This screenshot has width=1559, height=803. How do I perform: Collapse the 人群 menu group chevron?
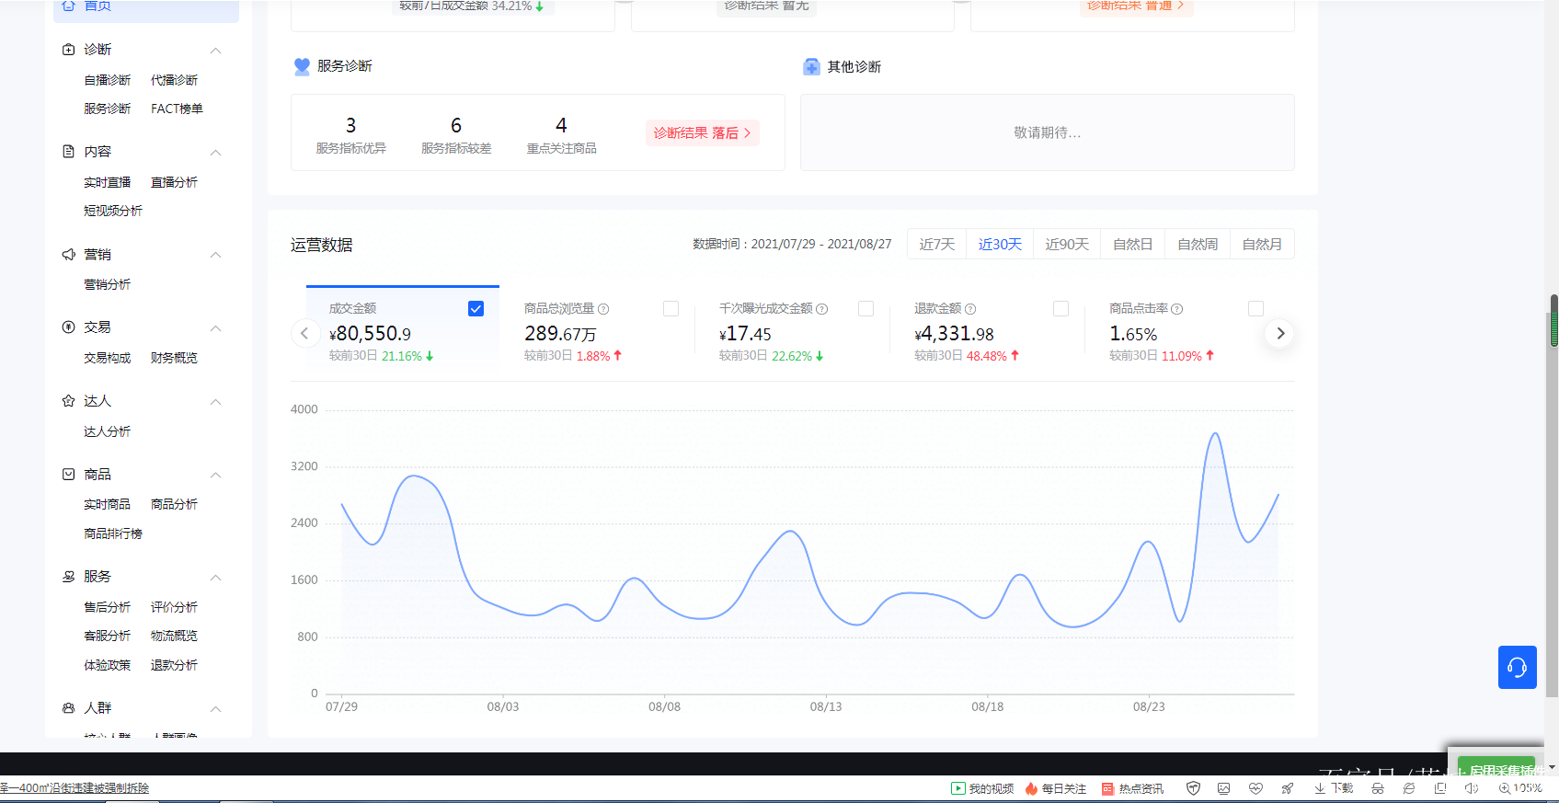[215, 709]
